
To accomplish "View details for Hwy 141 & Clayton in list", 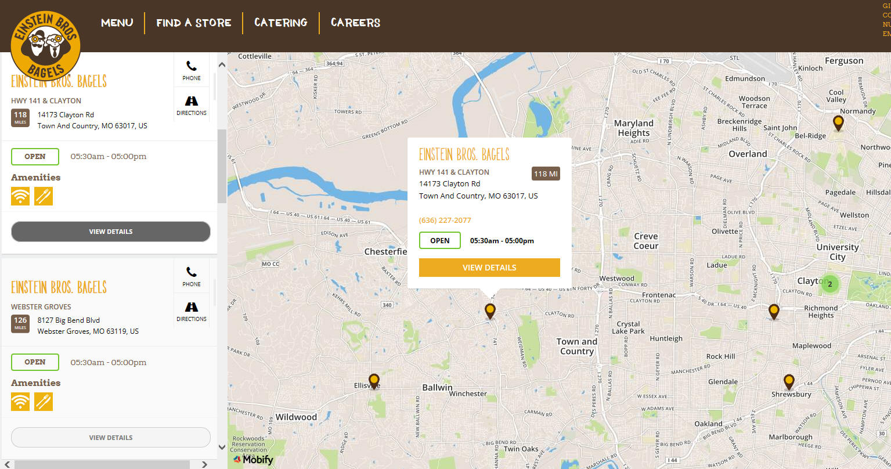I will [111, 232].
